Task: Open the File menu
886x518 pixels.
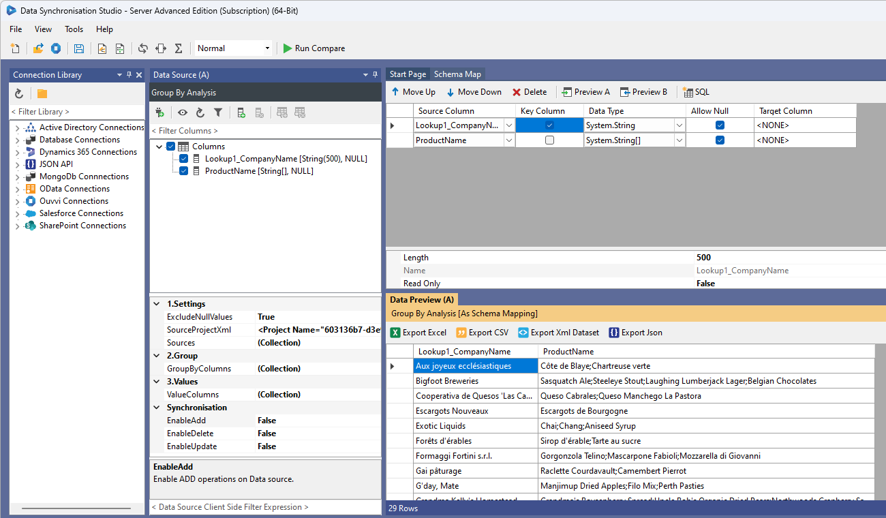Action: (x=16, y=29)
